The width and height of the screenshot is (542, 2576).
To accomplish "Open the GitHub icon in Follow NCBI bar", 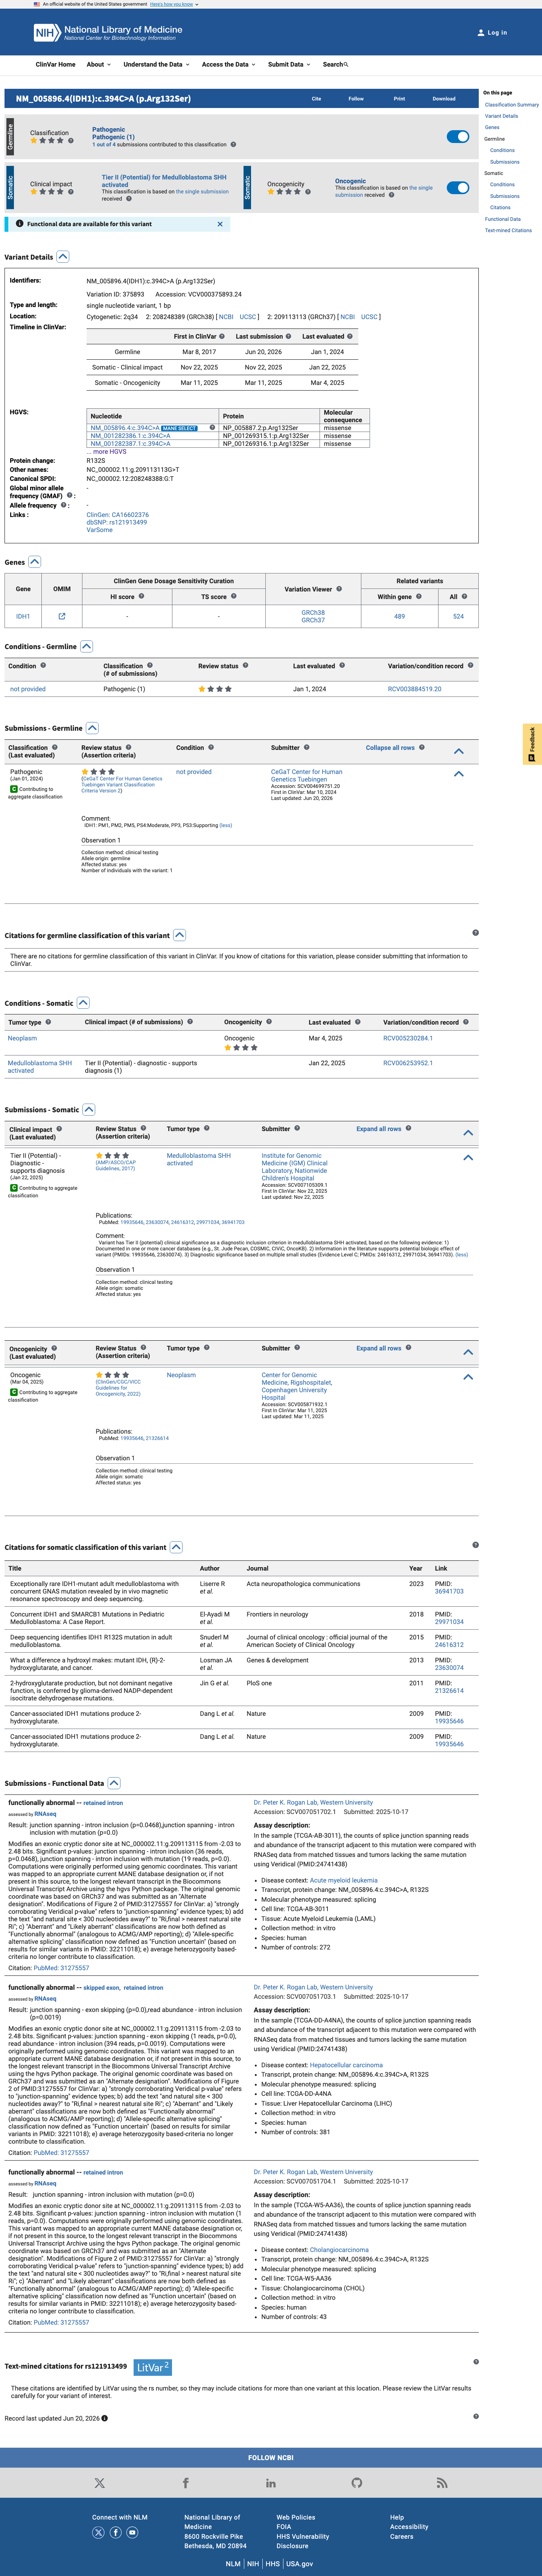I will [357, 2483].
